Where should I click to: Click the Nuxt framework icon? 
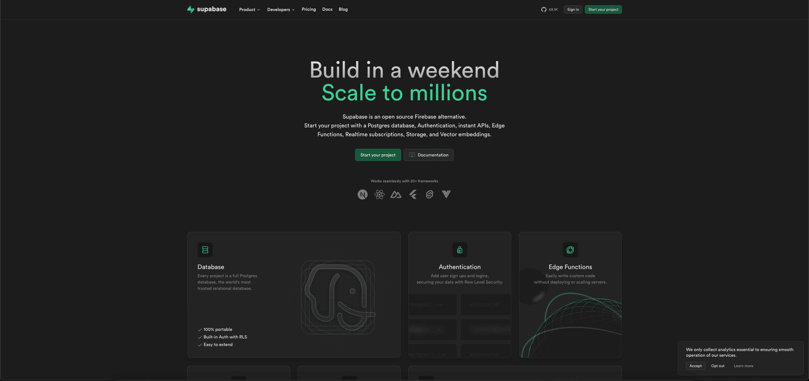click(x=396, y=195)
